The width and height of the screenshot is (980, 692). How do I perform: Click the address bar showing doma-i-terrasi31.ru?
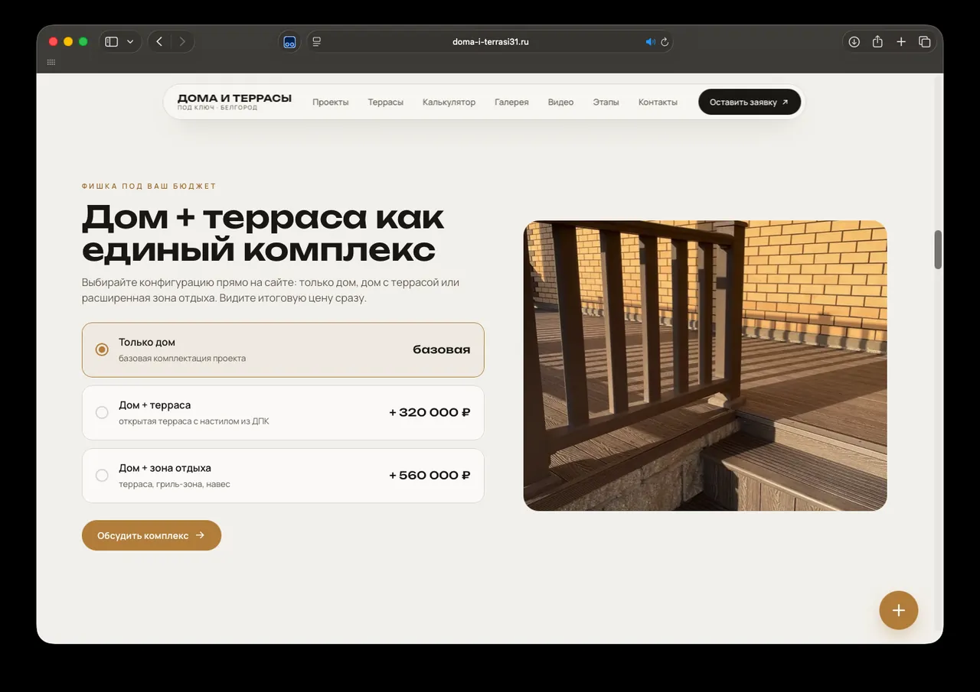pyautogui.click(x=490, y=42)
